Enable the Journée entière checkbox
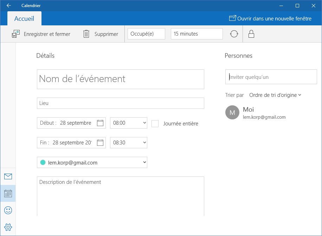 click(x=155, y=123)
